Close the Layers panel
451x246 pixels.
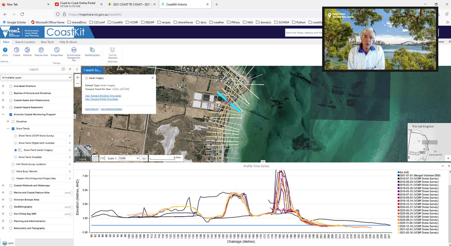click(x=70, y=69)
